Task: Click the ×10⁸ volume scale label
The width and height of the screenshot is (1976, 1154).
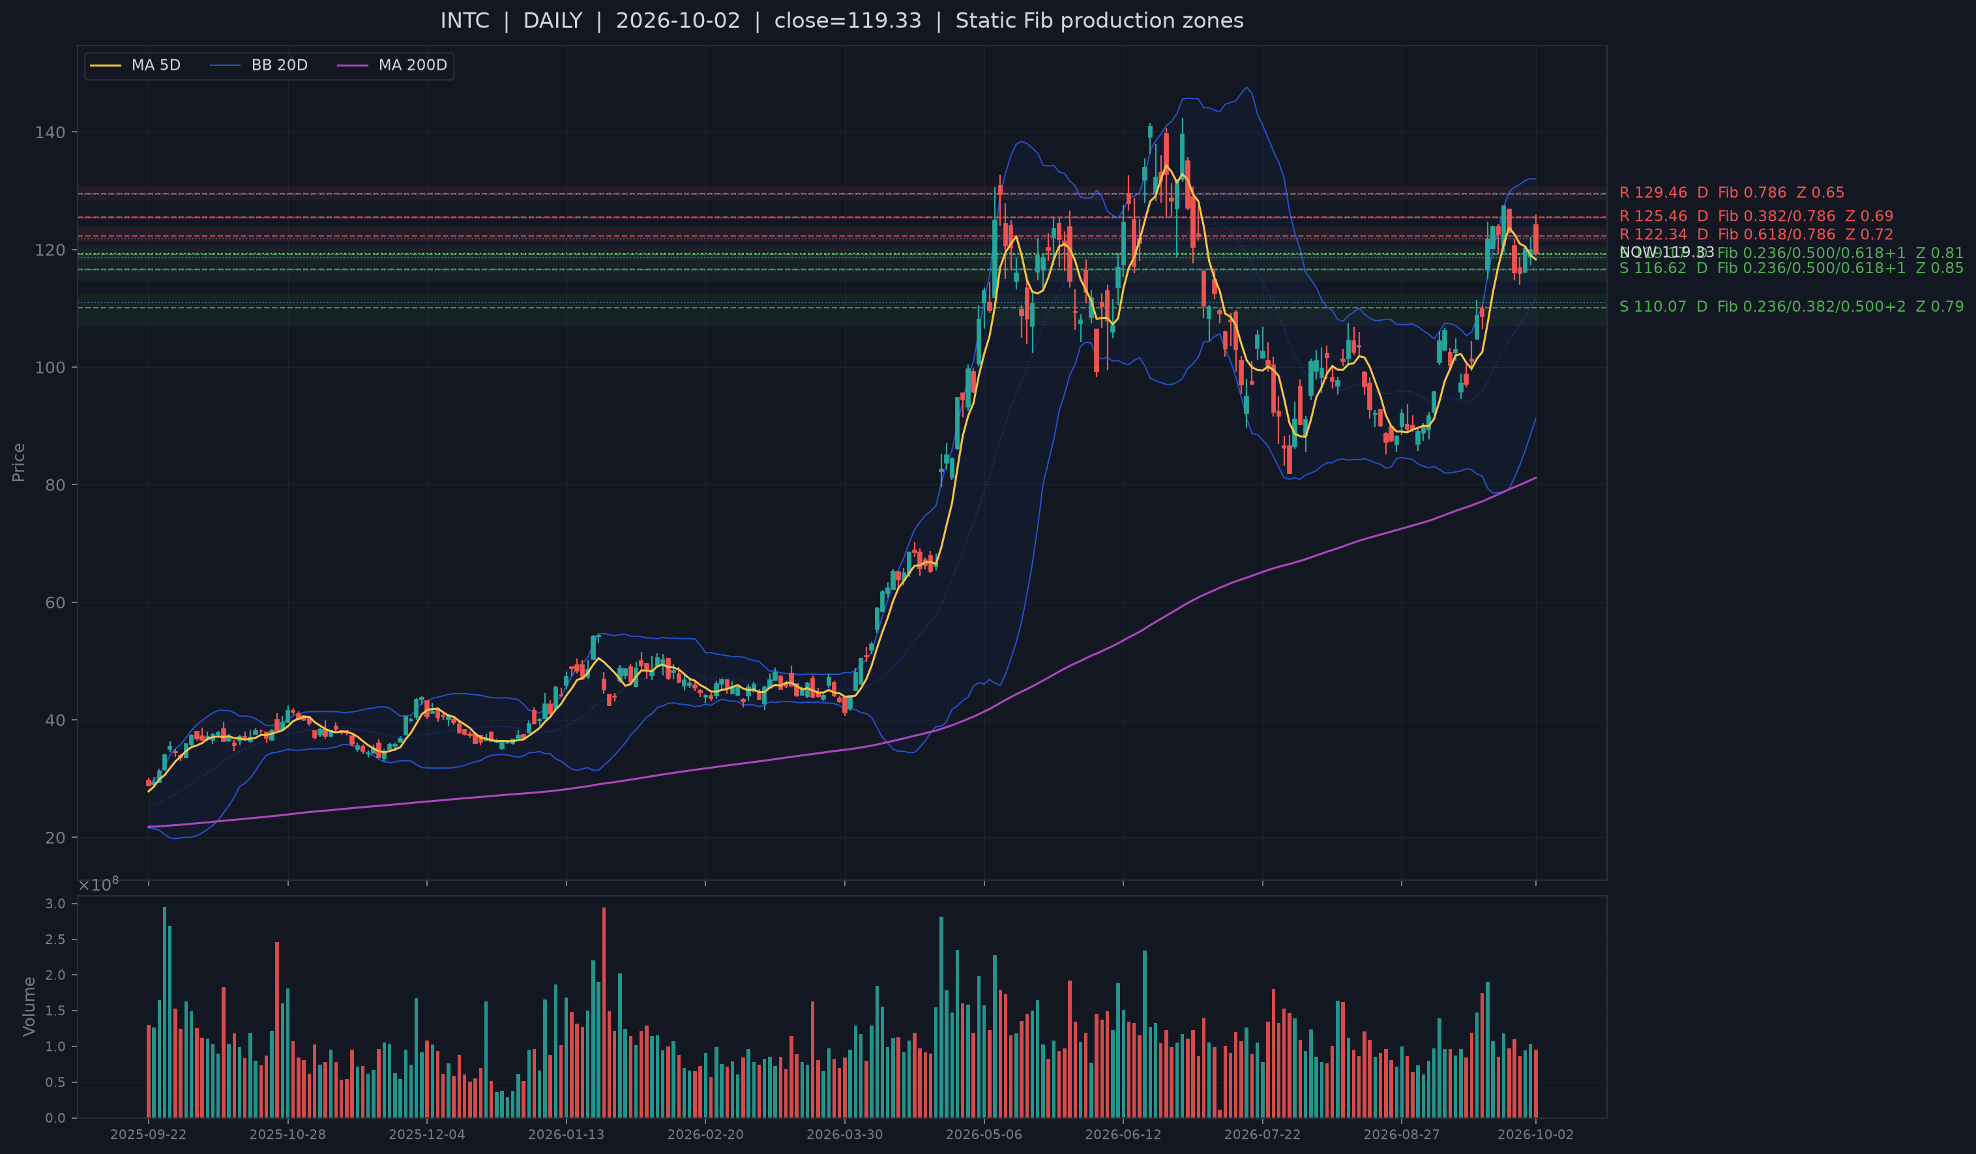Action: [99, 883]
